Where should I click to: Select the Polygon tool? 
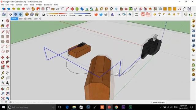(x=7, y=42)
